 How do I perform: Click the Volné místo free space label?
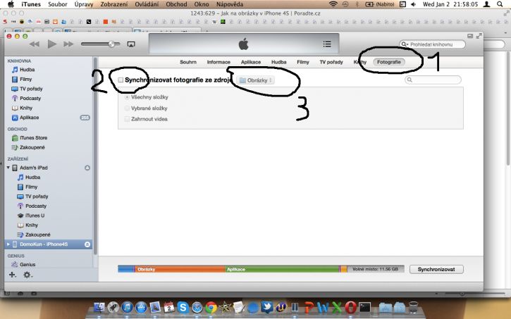point(376,269)
